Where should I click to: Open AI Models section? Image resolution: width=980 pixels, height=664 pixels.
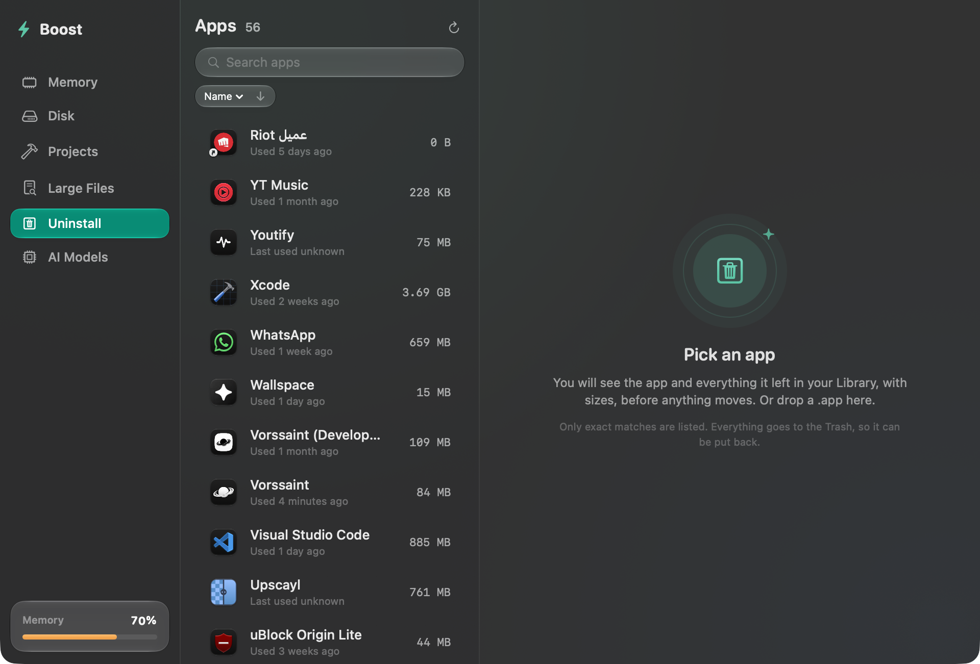[x=90, y=257]
